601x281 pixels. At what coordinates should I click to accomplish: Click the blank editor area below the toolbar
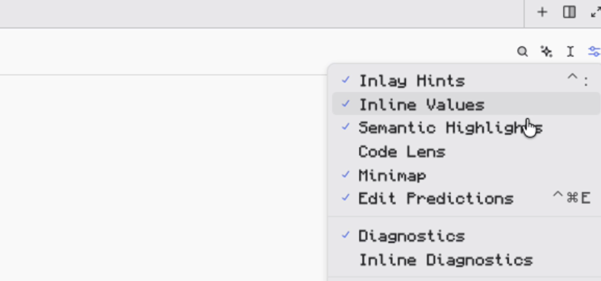(163, 178)
